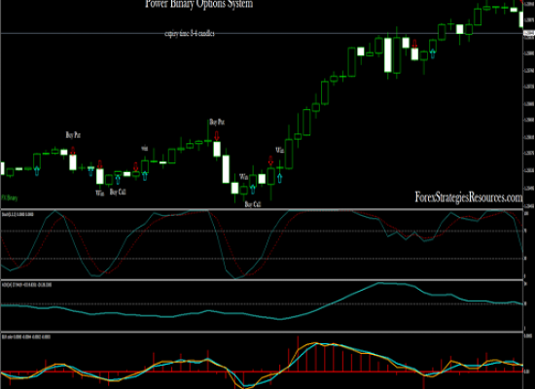535x389 pixels.
Task: Click the Buy Call label below the lowest candles
Action: tap(253, 204)
